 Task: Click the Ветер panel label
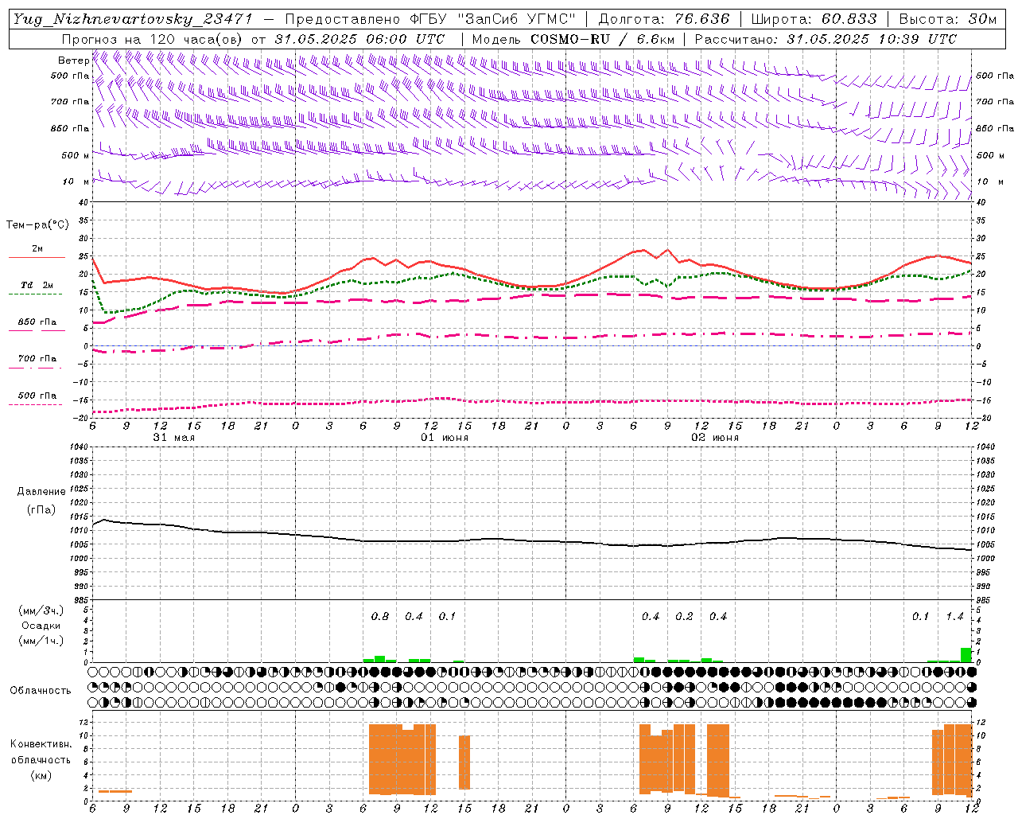(73, 60)
